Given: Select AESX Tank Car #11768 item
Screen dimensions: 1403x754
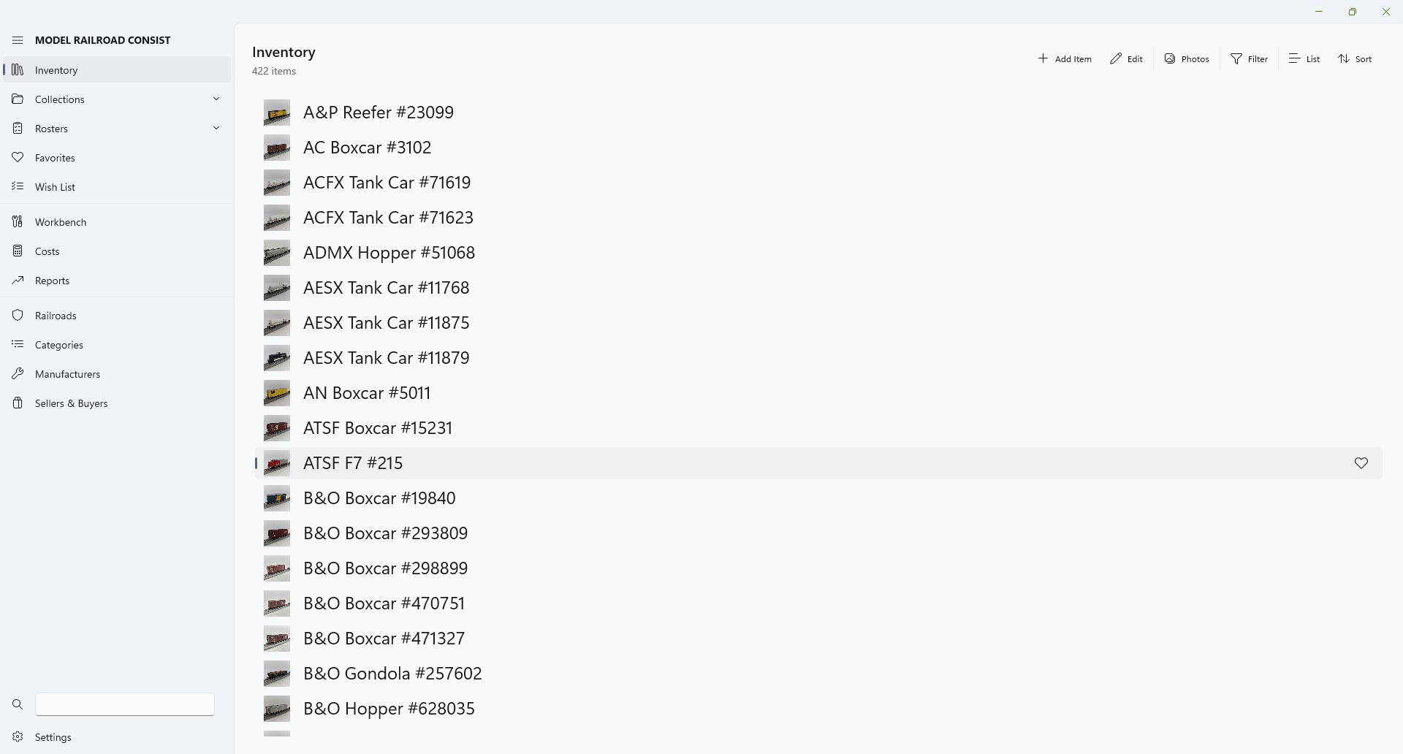Looking at the screenshot, I should [818, 288].
